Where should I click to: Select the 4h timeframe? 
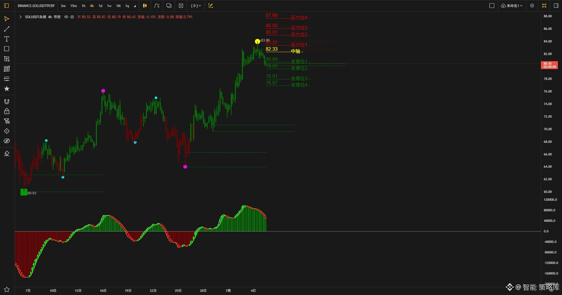pyautogui.click(x=92, y=6)
